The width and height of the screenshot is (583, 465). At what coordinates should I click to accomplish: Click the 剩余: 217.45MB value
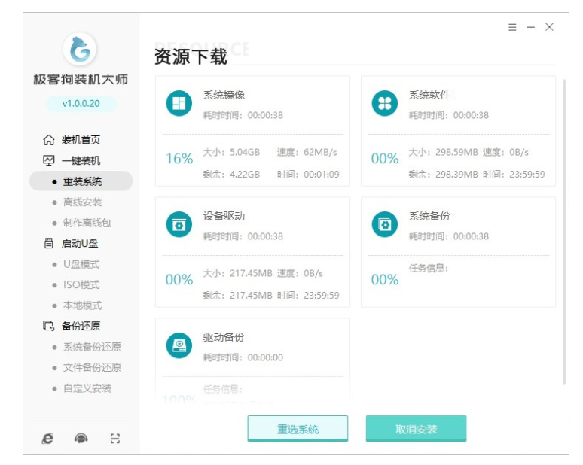pos(237,295)
